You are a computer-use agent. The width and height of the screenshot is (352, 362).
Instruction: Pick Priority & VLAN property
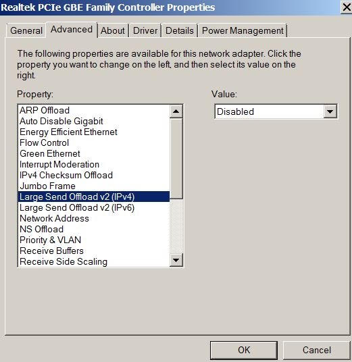[94, 240]
